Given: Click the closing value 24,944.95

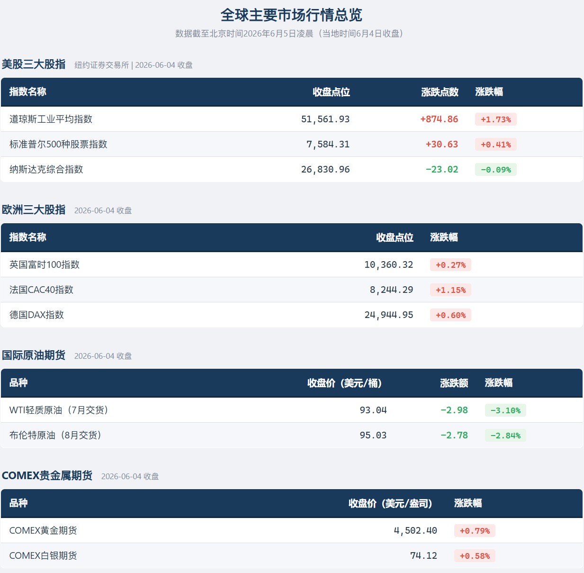Looking at the screenshot, I should click(x=389, y=315).
